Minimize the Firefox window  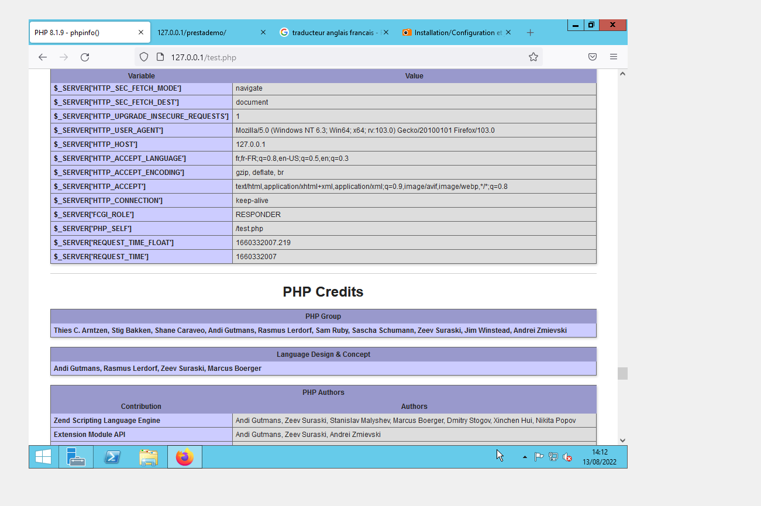(x=576, y=25)
